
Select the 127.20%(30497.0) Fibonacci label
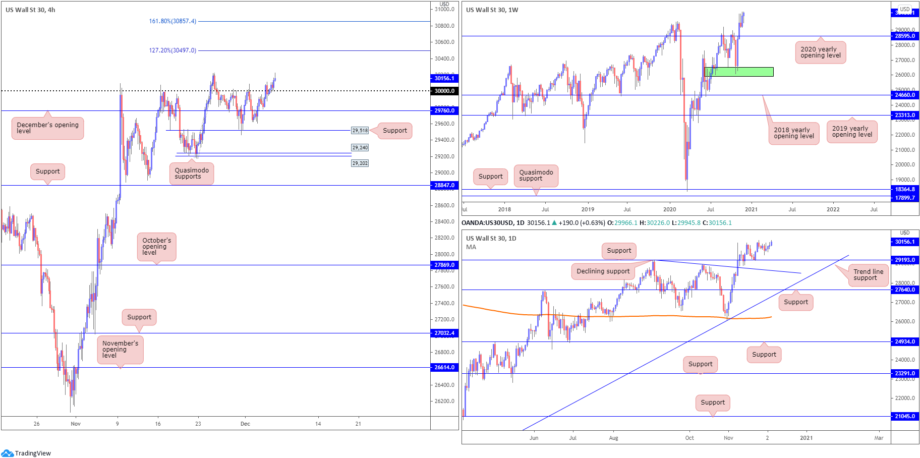pos(172,50)
